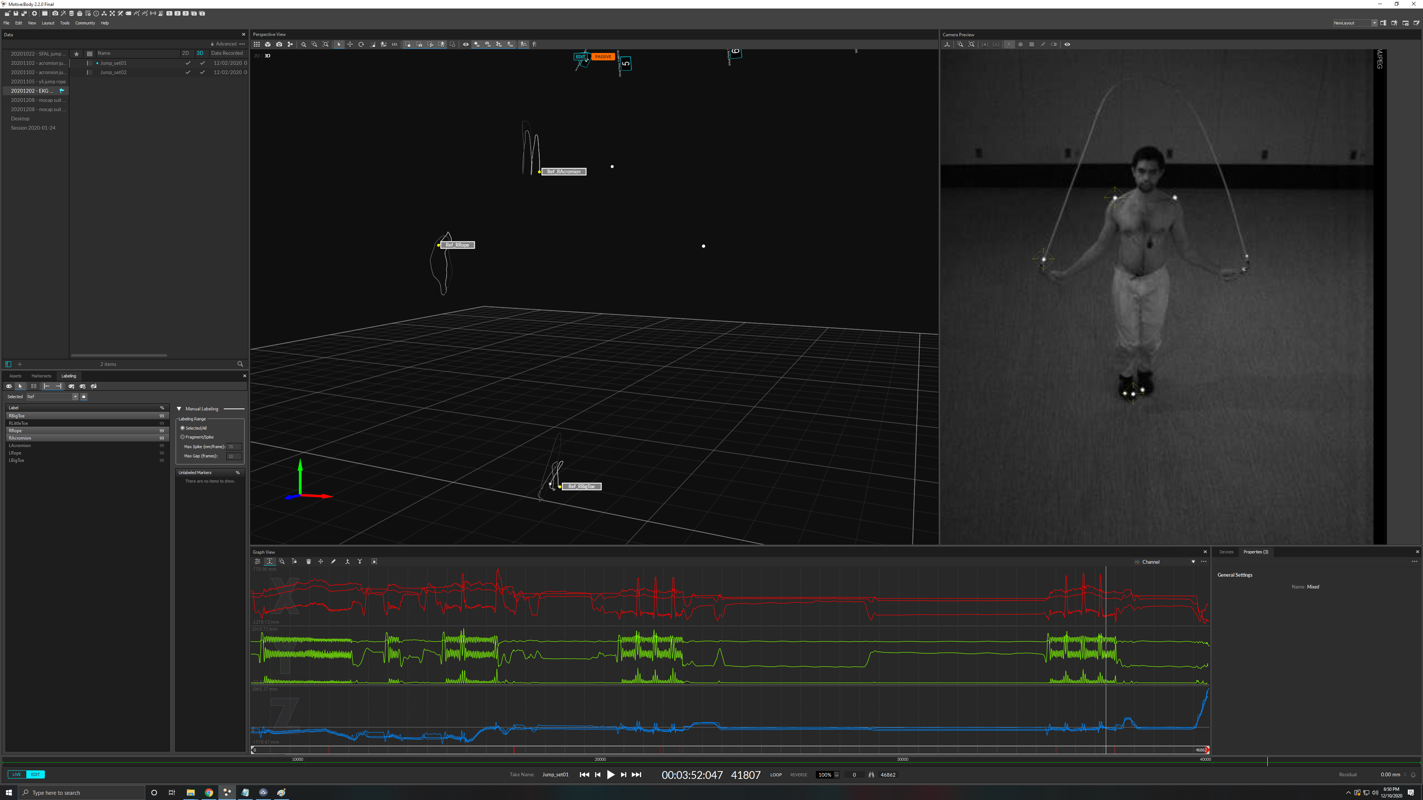Viewport: 1423px width, 800px height.
Task: Expand the Assets panel expander
Action: coord(15,376)
